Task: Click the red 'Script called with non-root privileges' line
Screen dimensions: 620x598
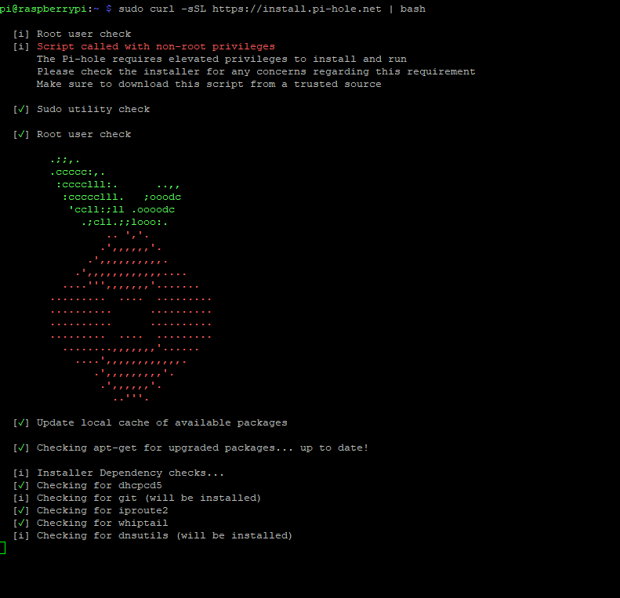Action: pyautogui.click(x=156, y=47)
